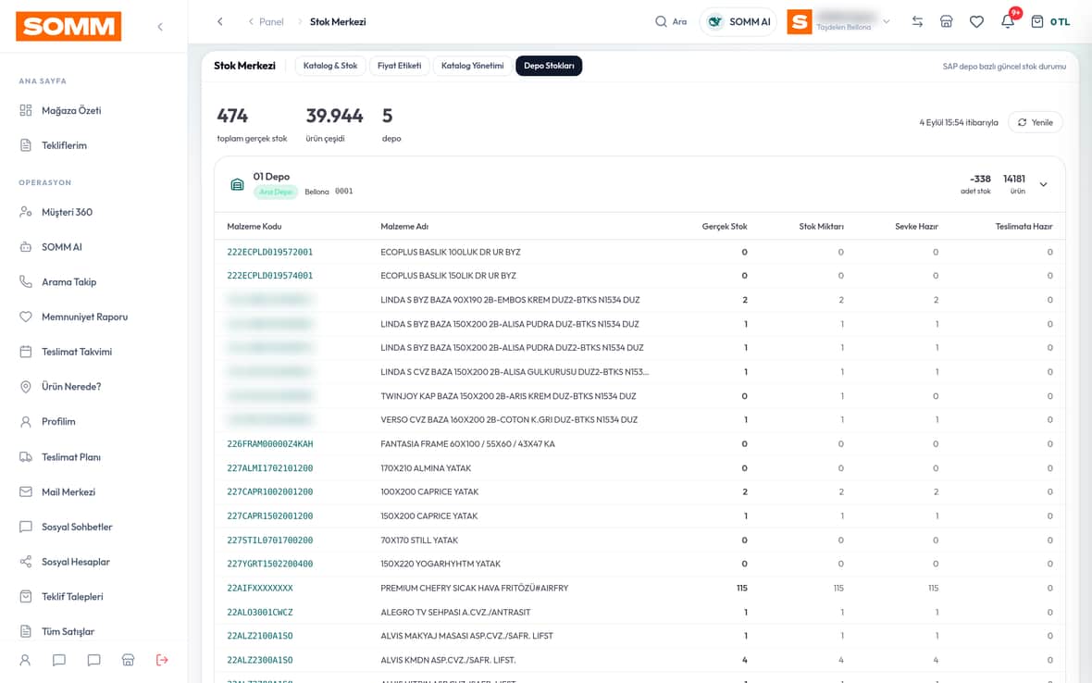
Task: Collapse the sidebar with the chevron
Action: [160, 27]
